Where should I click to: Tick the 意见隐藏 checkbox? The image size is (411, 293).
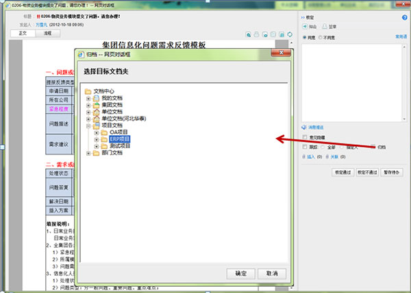pos(305,137)
